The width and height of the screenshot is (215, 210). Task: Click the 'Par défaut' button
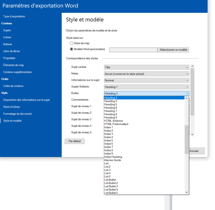[x=75, y=141]
